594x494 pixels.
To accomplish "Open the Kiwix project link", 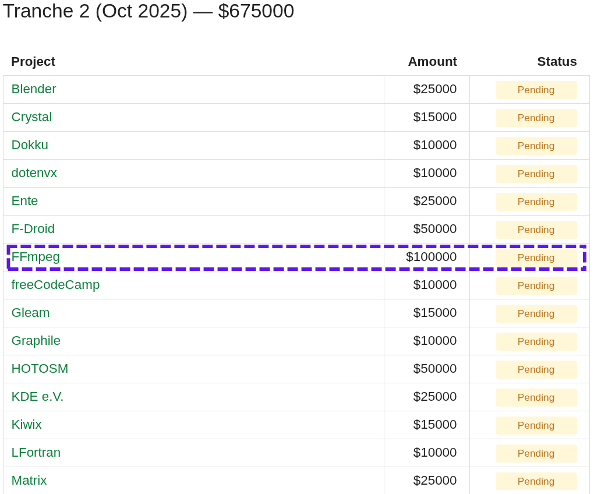I will coord(27,425).
